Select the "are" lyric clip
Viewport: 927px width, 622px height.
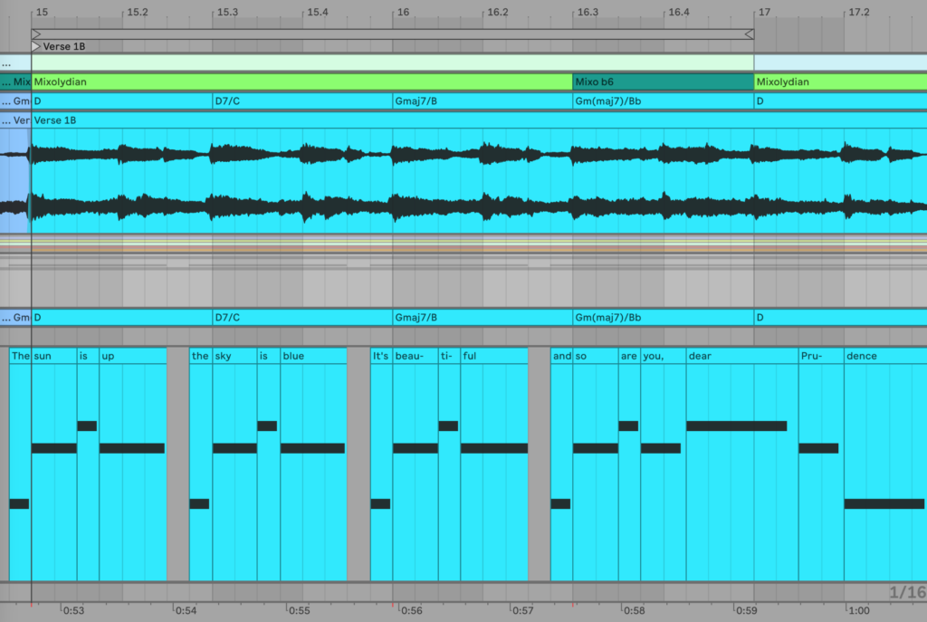point(630,356)
